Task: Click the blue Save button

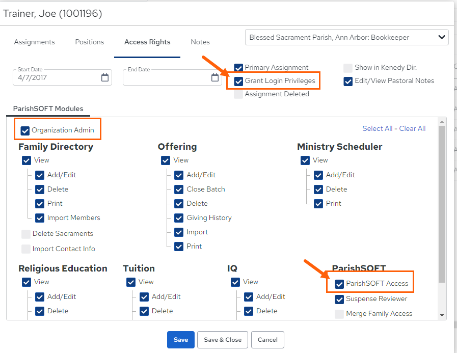Action: pyautogui.click(x=181, y=340)
